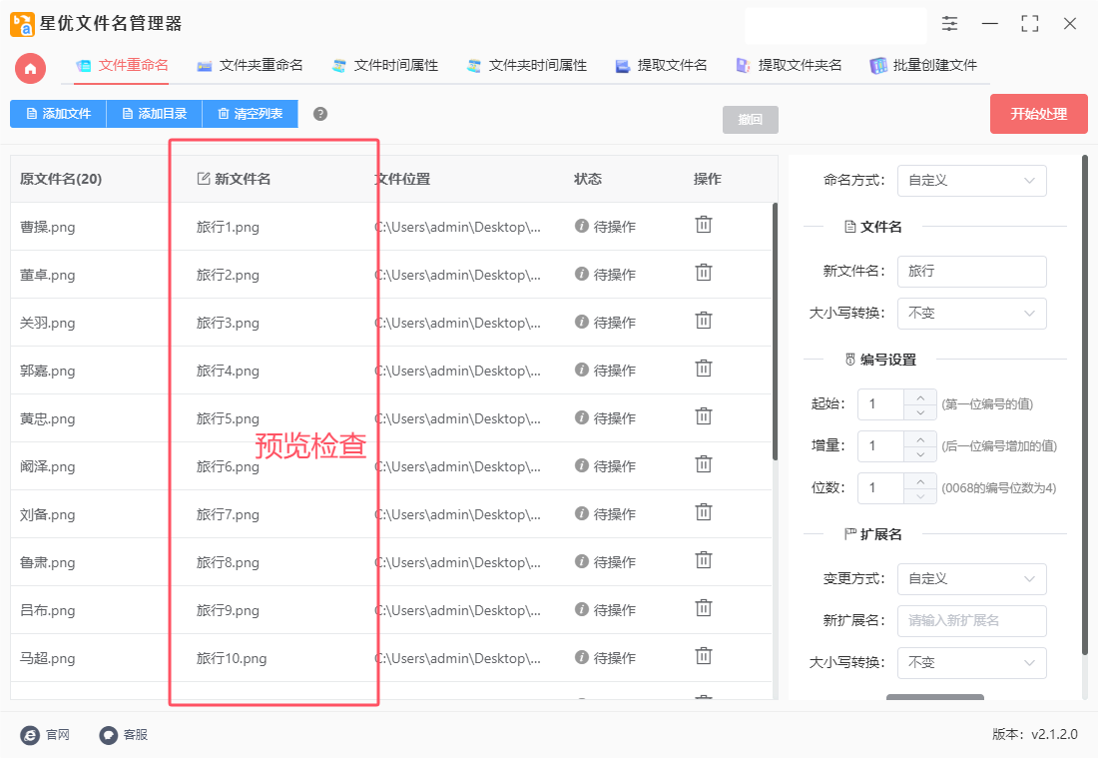
Task: Delete the 马超.png row with trash icon
Action: pos(703,657)
